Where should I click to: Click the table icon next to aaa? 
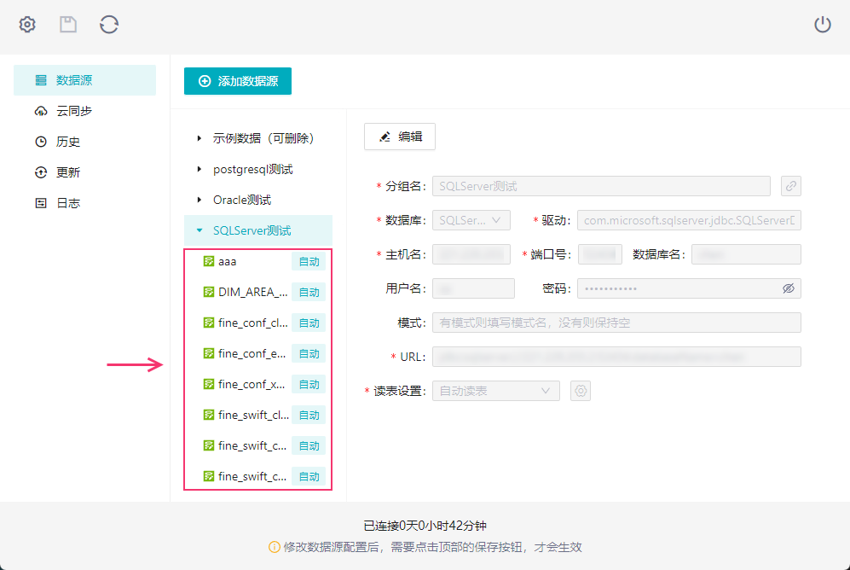pyautogui.click(x=209, y=261)
